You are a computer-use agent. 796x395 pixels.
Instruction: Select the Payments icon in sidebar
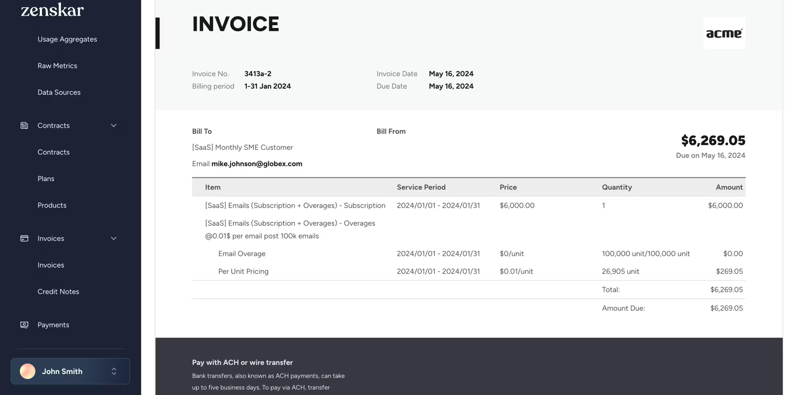pyautogui.click(x=24, y=325)
